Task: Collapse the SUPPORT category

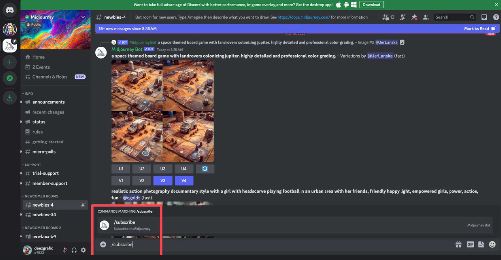Action: pos(31,165)
